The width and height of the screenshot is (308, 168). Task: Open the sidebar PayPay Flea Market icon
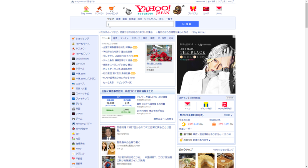pos(73,54)
